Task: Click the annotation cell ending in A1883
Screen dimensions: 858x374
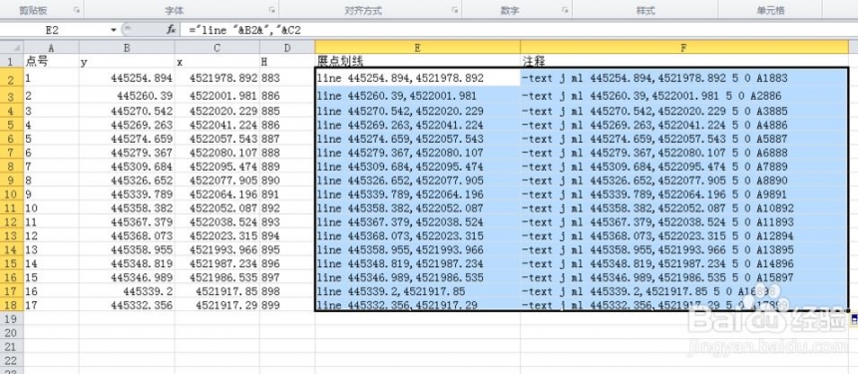Action: pyautogui.click(x=684, y=78)
